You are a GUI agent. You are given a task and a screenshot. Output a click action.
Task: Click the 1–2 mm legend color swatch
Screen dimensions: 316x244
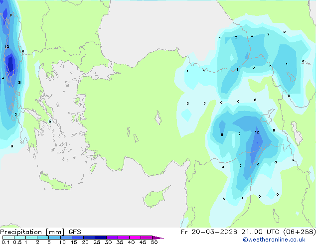pyautogui.click(x=31, y=238)
